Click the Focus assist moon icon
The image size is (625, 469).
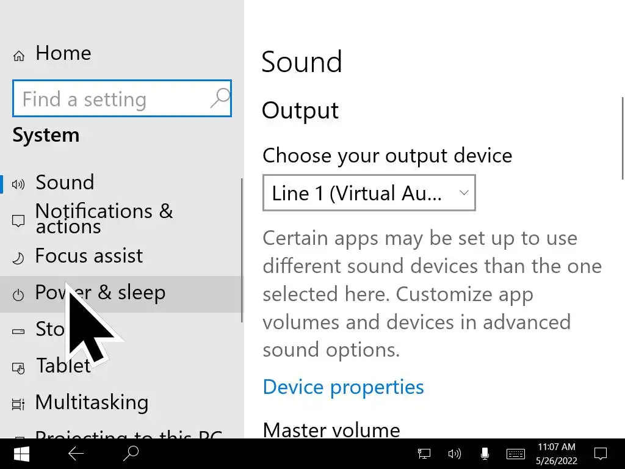tap(18, 258)
